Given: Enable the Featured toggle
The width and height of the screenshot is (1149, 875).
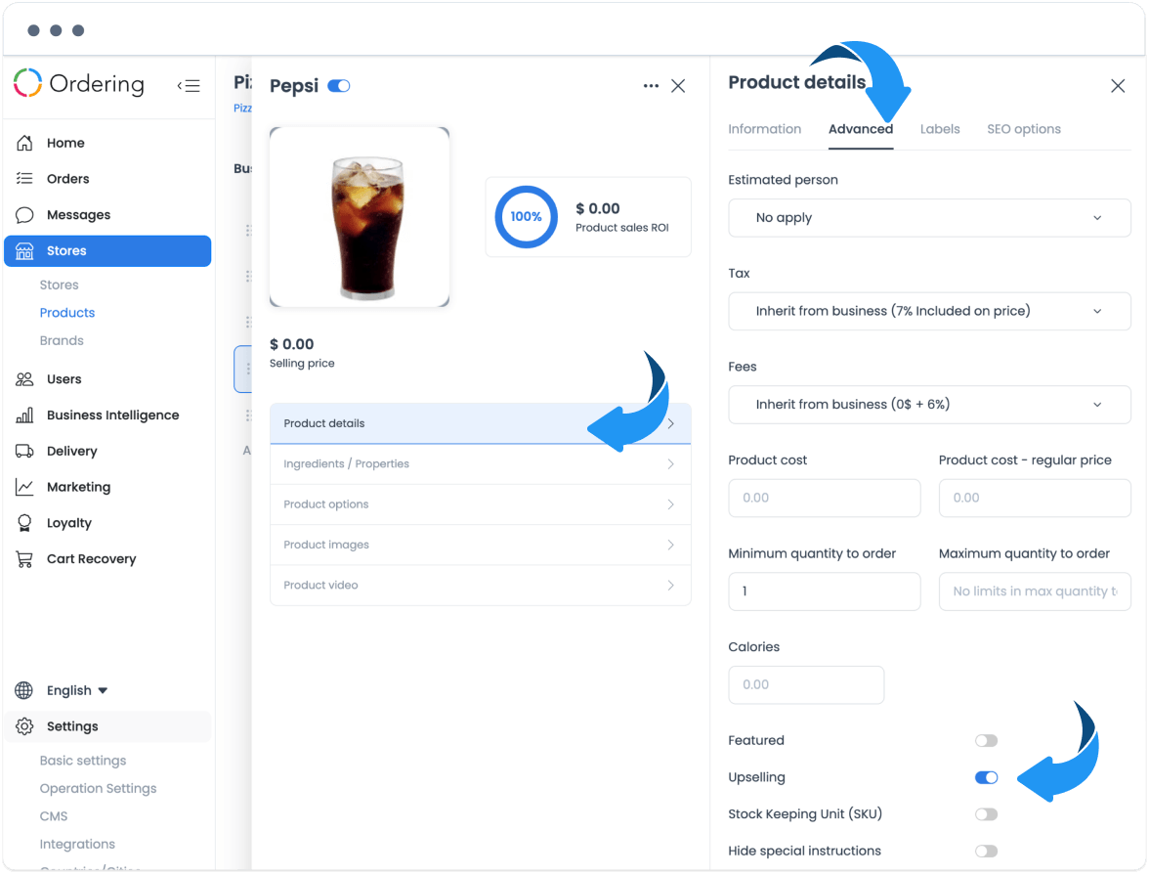Looking at the screenshot, I should pos(987,741).
